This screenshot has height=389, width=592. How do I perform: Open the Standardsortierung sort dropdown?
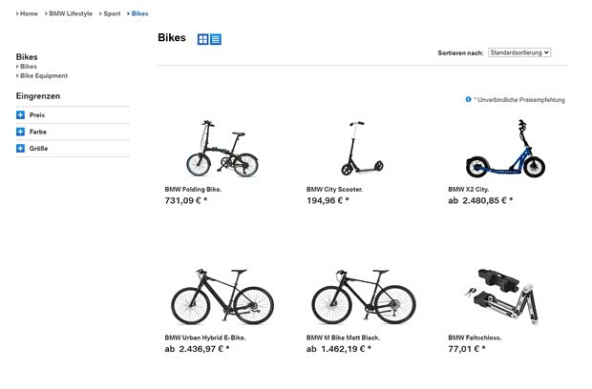519,53
